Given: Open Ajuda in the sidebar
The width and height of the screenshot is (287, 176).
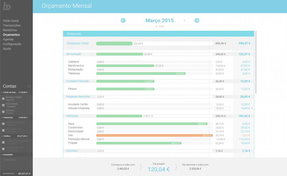Looking at the screenshot, I should (7, 49).
